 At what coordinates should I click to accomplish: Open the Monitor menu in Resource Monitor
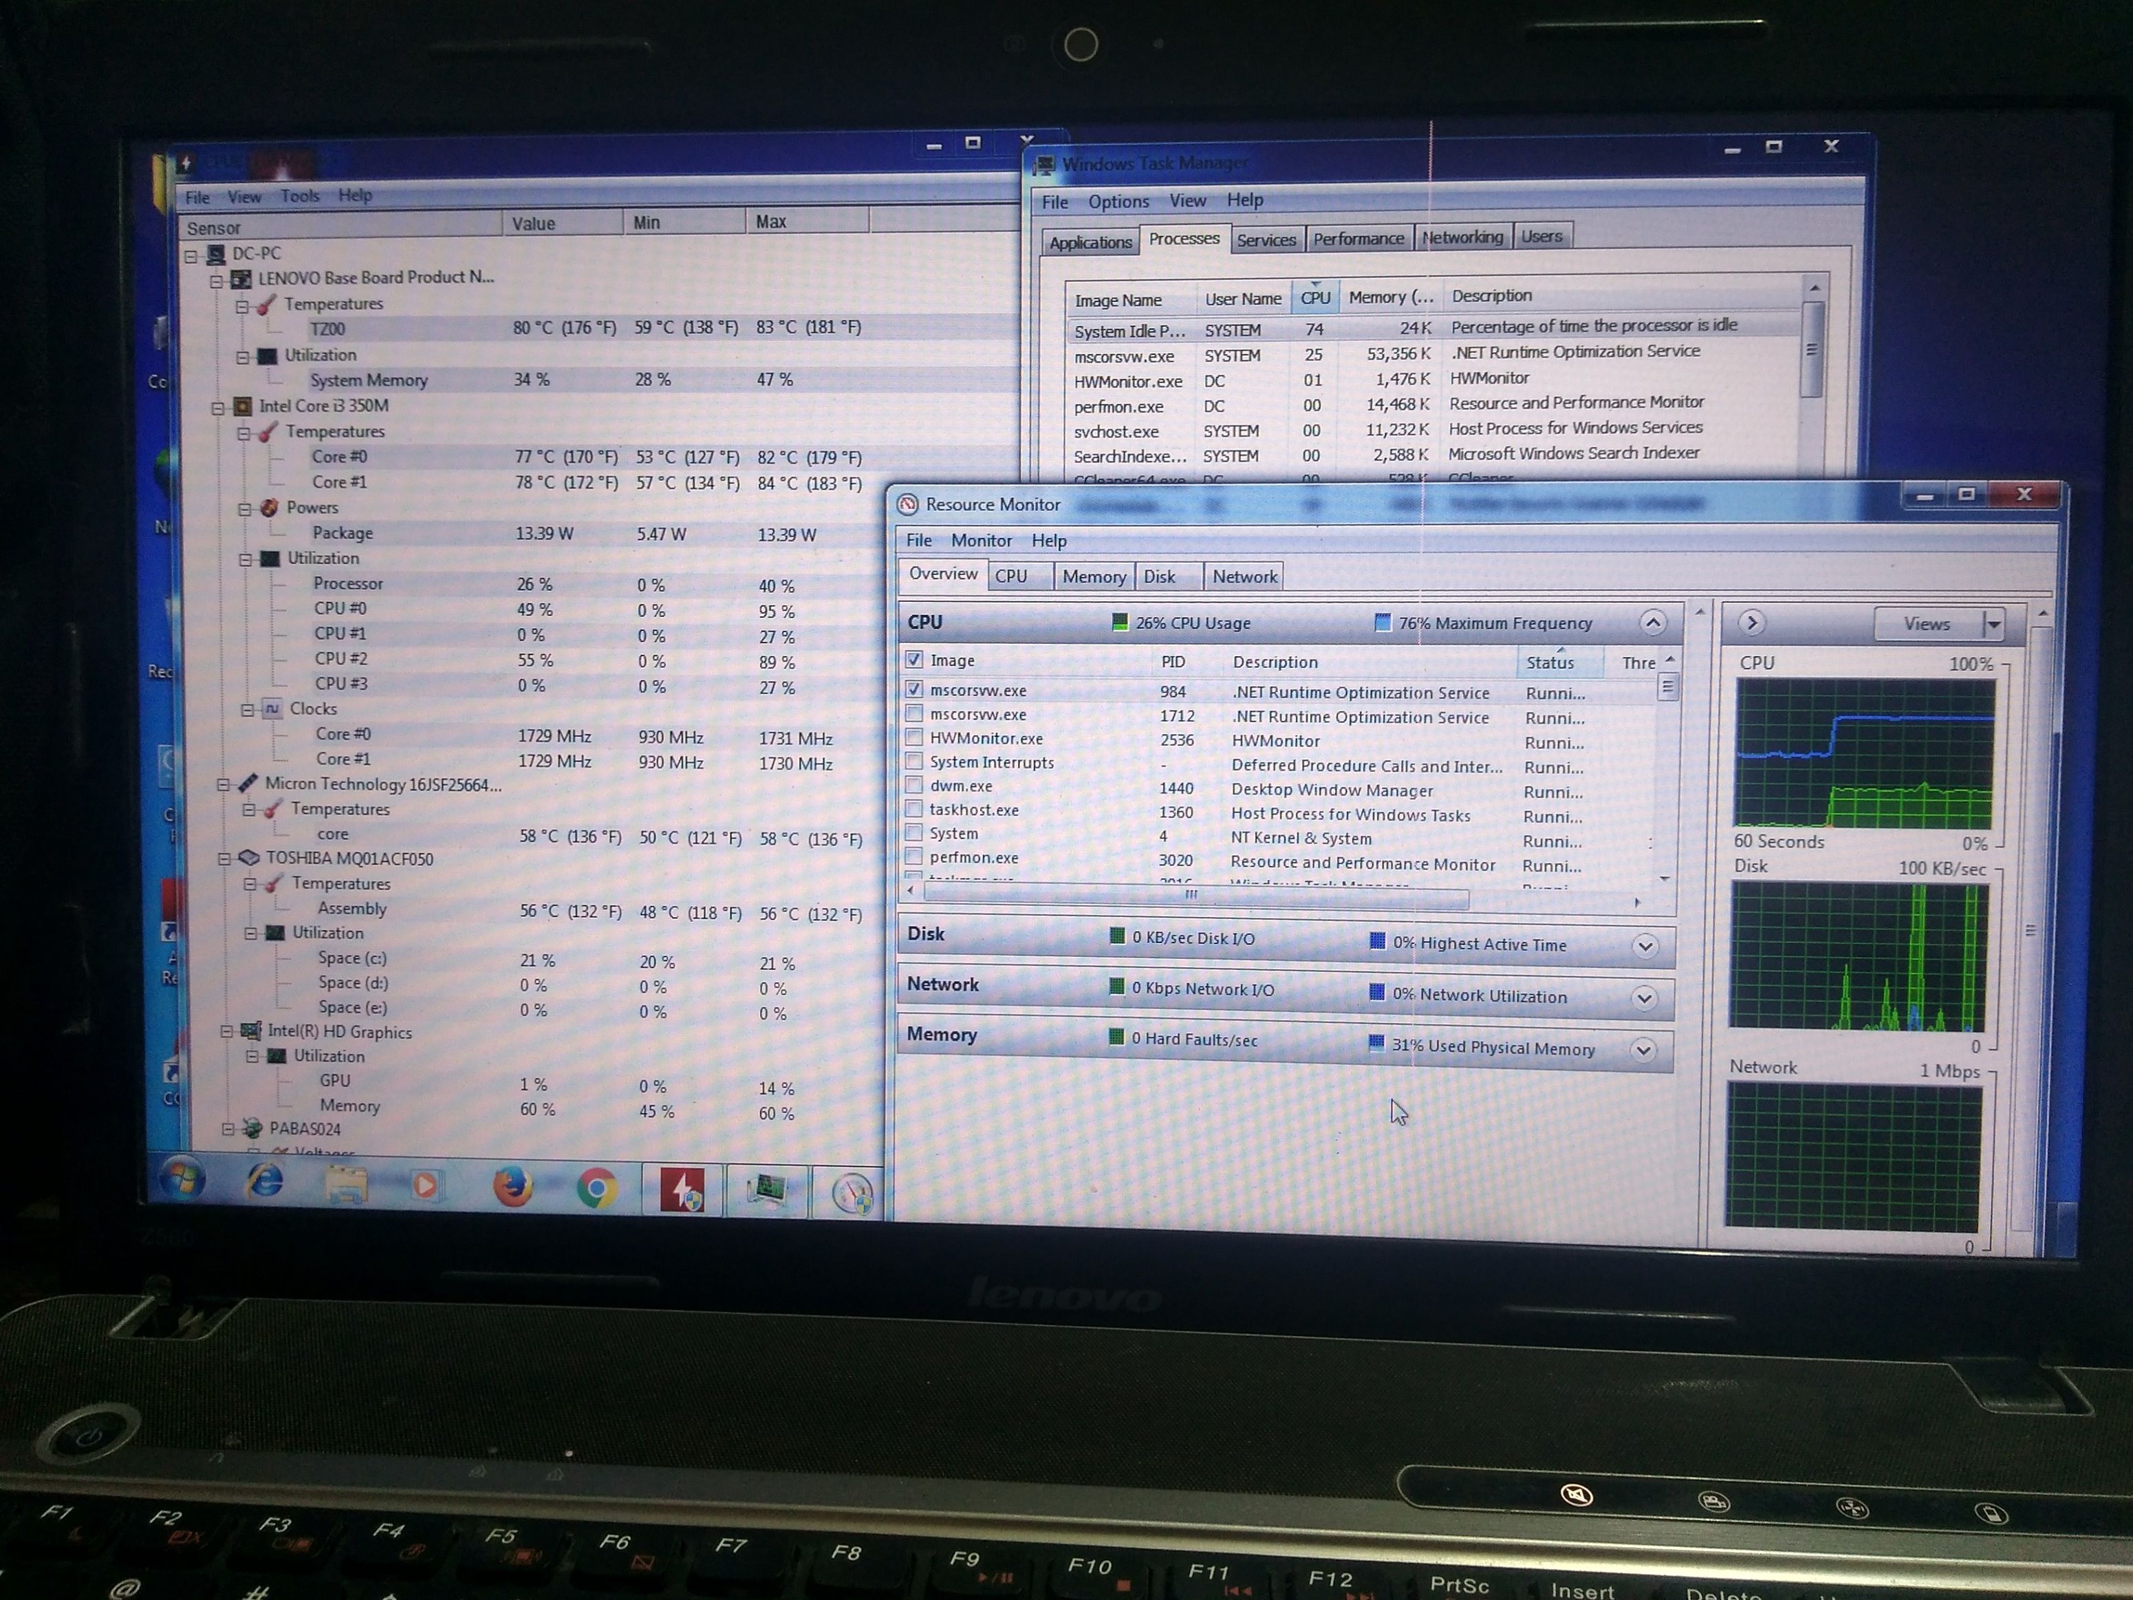click(982, 541)
